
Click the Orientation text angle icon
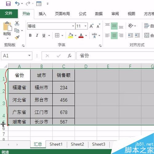point(131,26)
